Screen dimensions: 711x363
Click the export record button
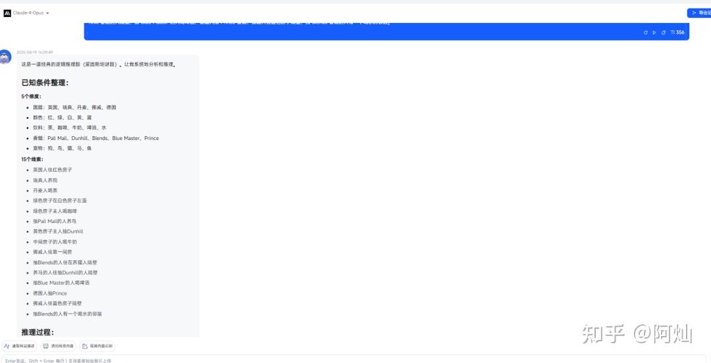tap(700, 13)
